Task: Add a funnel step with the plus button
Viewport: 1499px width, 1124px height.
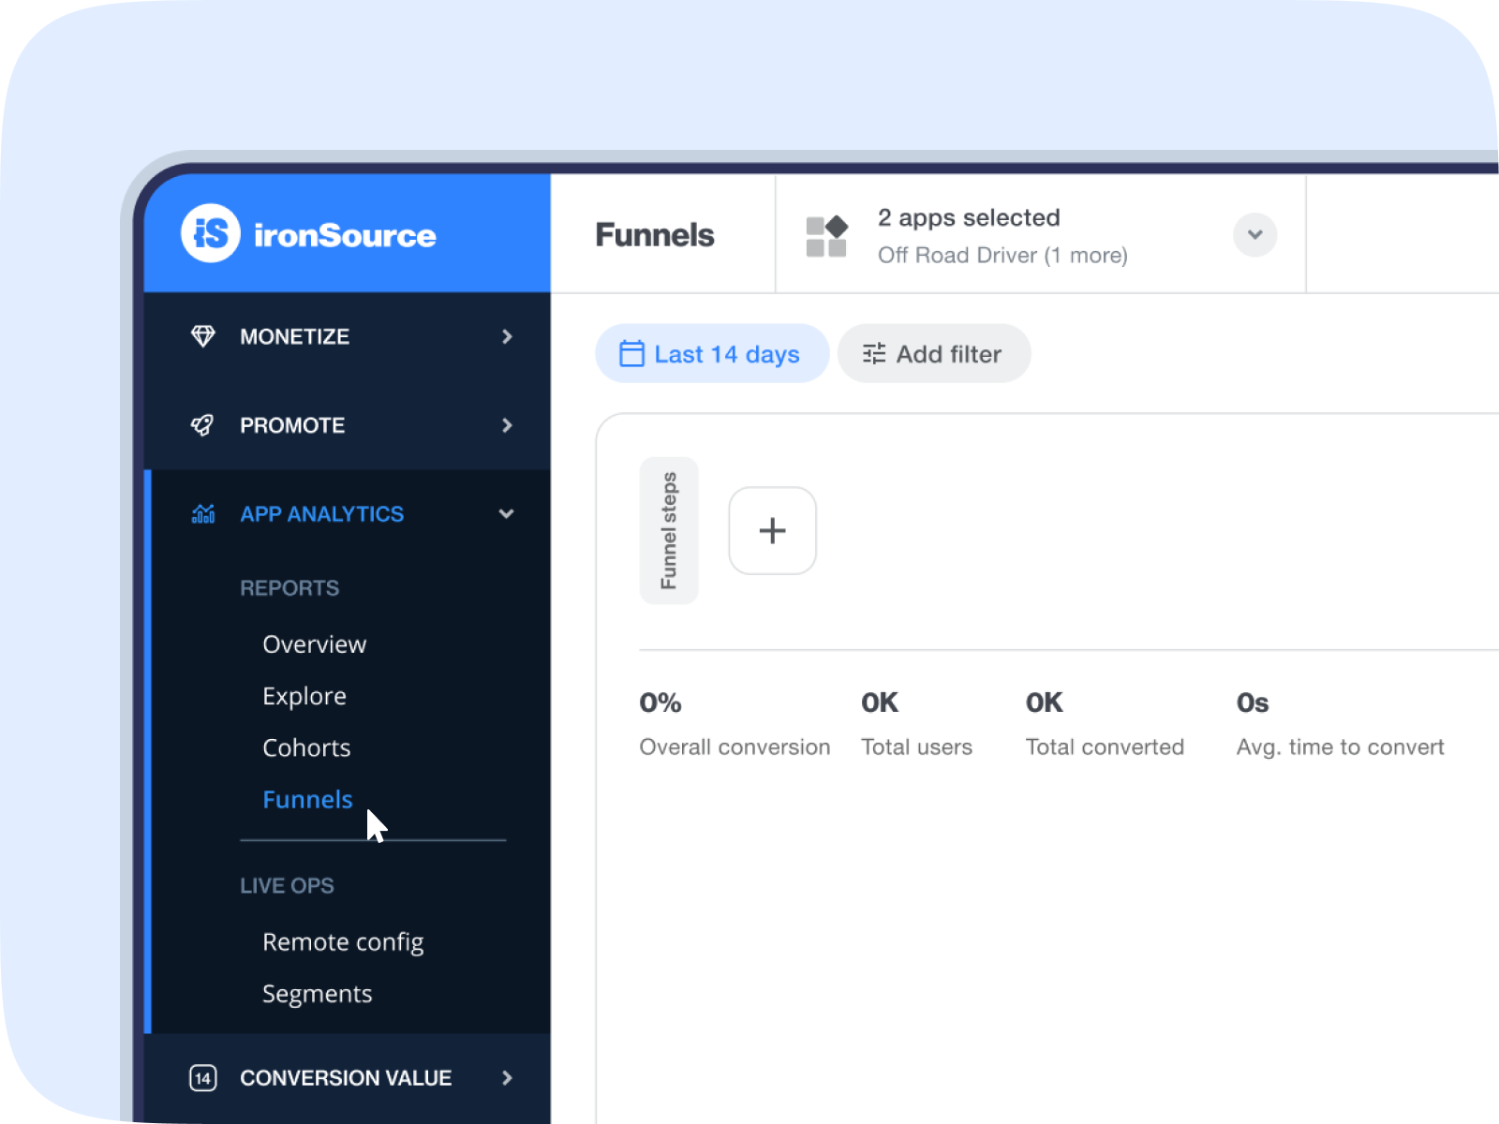Action: point(773,531)
